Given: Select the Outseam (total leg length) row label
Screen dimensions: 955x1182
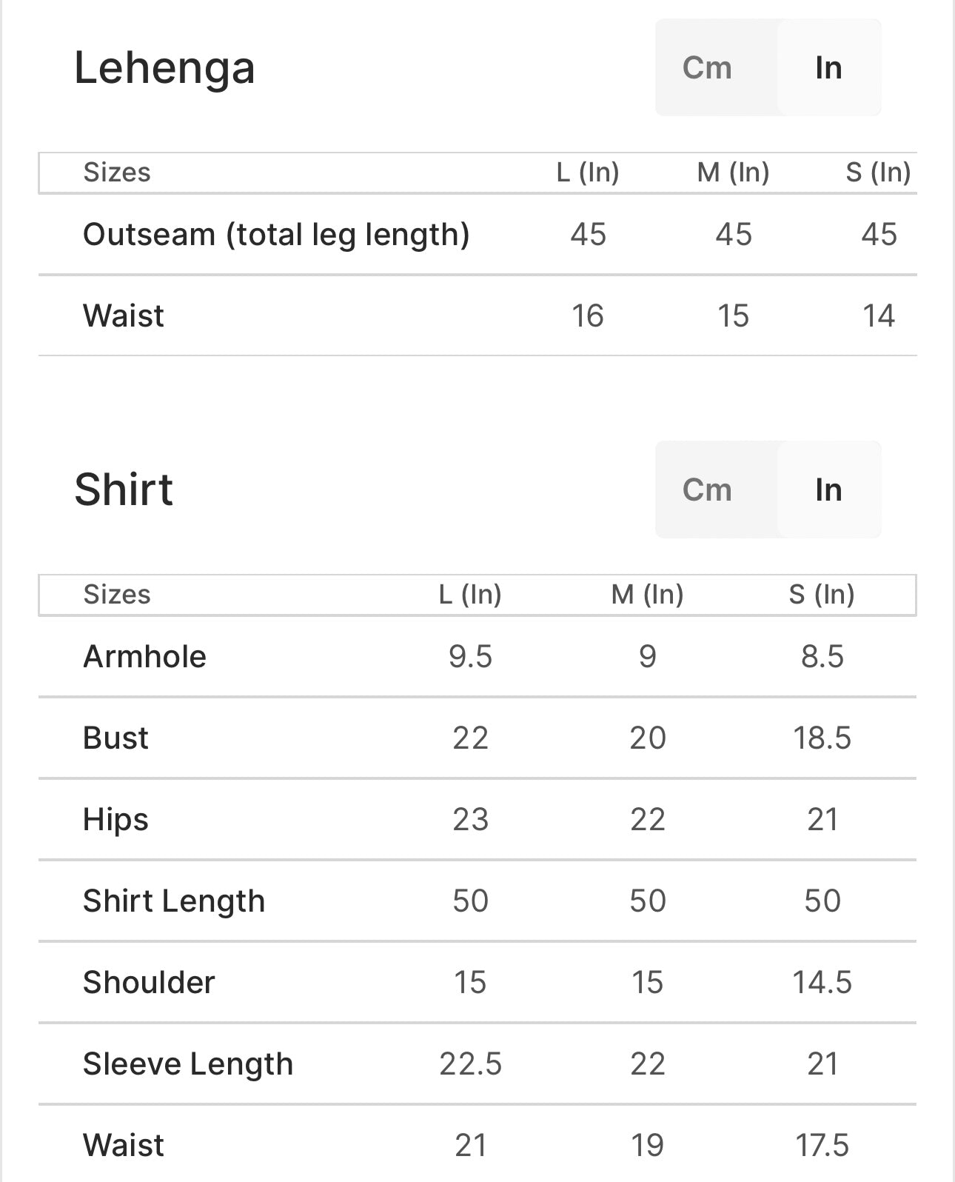Looking at the screenshot, I should 276,235.
